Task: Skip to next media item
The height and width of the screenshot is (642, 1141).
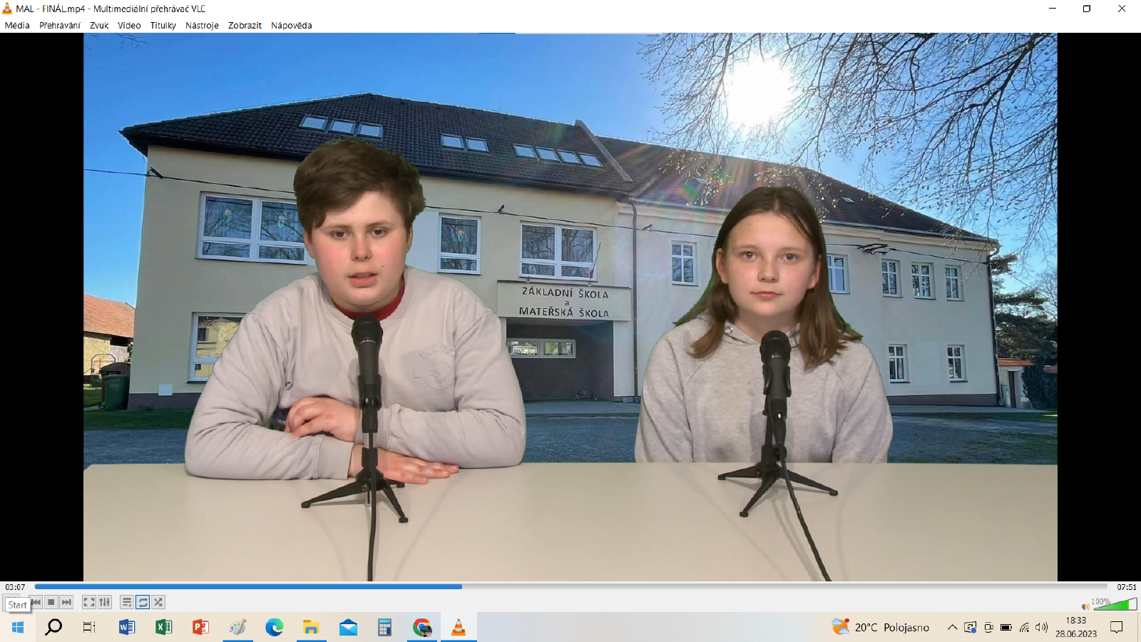Action: [x=66, y=602]
